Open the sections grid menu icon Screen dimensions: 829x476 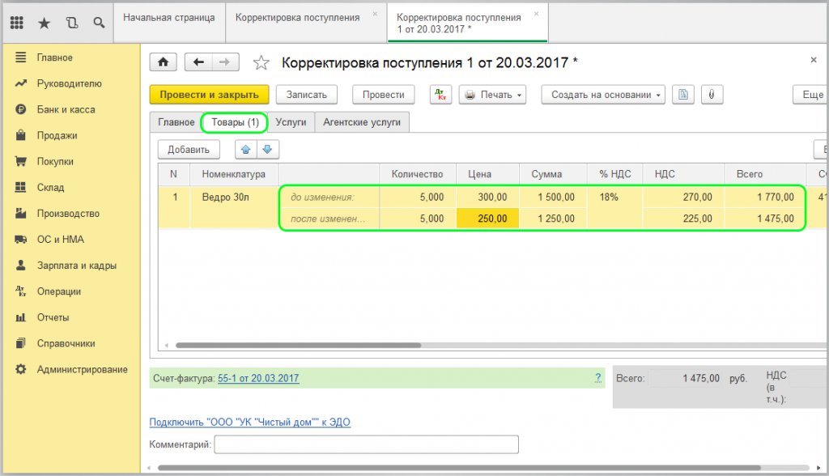point(17,23)
